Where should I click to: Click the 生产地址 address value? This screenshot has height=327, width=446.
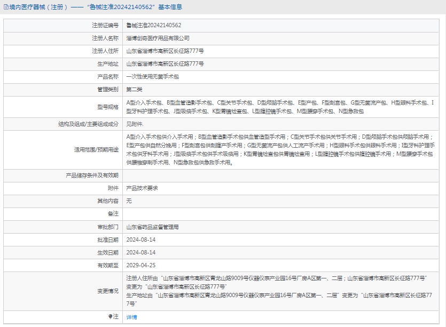click(165, 64)
